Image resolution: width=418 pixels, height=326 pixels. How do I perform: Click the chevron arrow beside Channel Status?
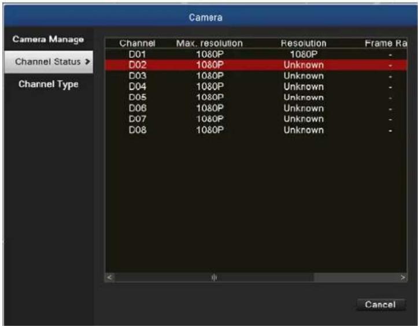tap(87, 62)
